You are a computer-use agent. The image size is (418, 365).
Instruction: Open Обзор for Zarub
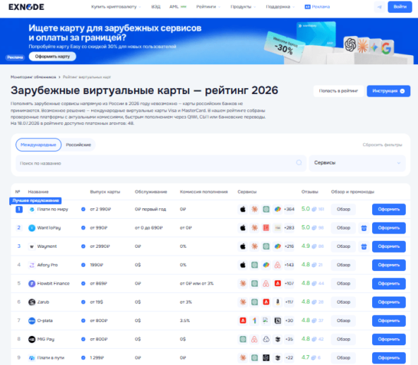click(343, 302)
